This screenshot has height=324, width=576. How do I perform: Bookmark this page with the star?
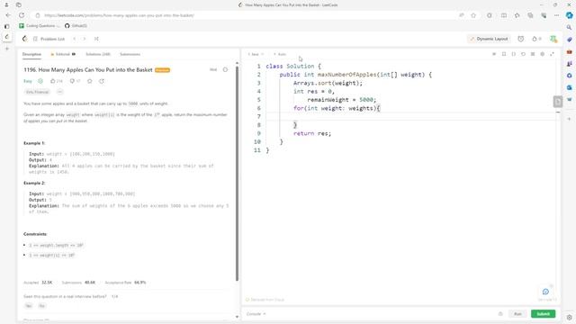coord(473,15)
